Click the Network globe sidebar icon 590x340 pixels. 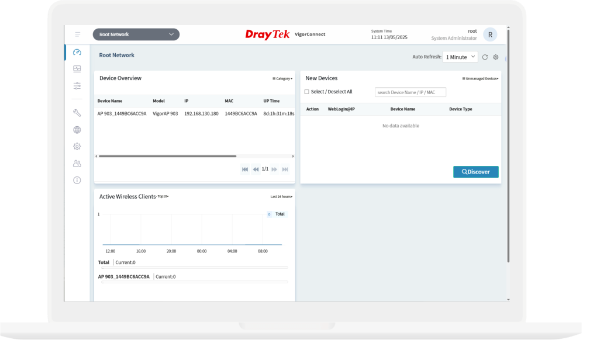(x=77, y=130)
